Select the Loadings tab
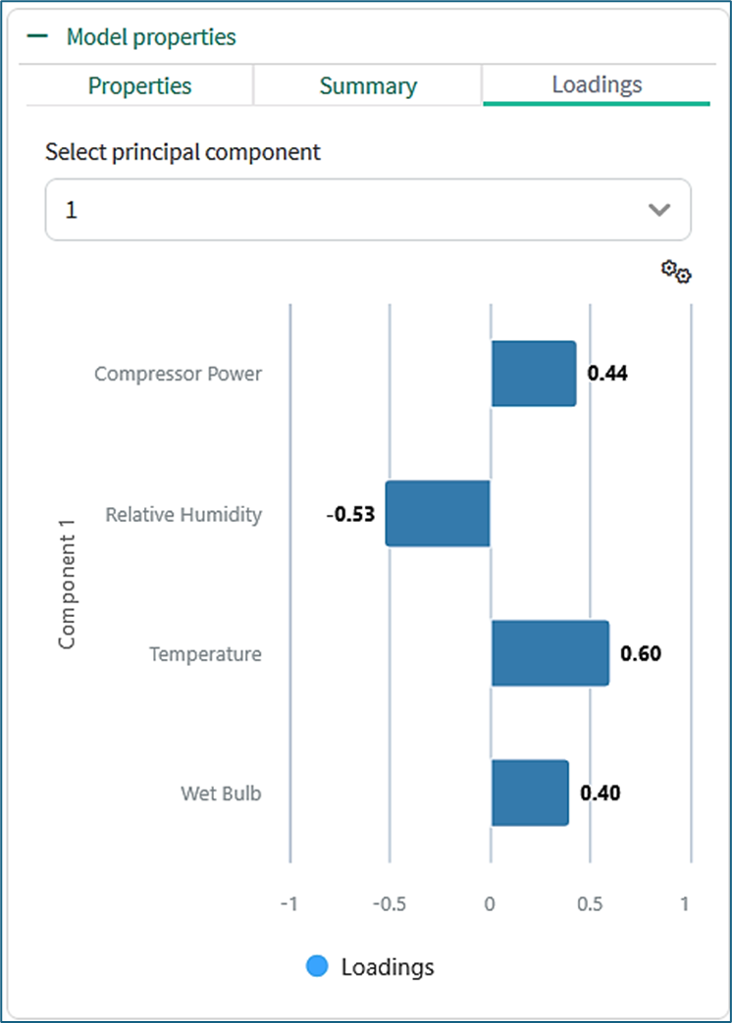Viewport: 732px width, 1023px height. pos(597,84)
